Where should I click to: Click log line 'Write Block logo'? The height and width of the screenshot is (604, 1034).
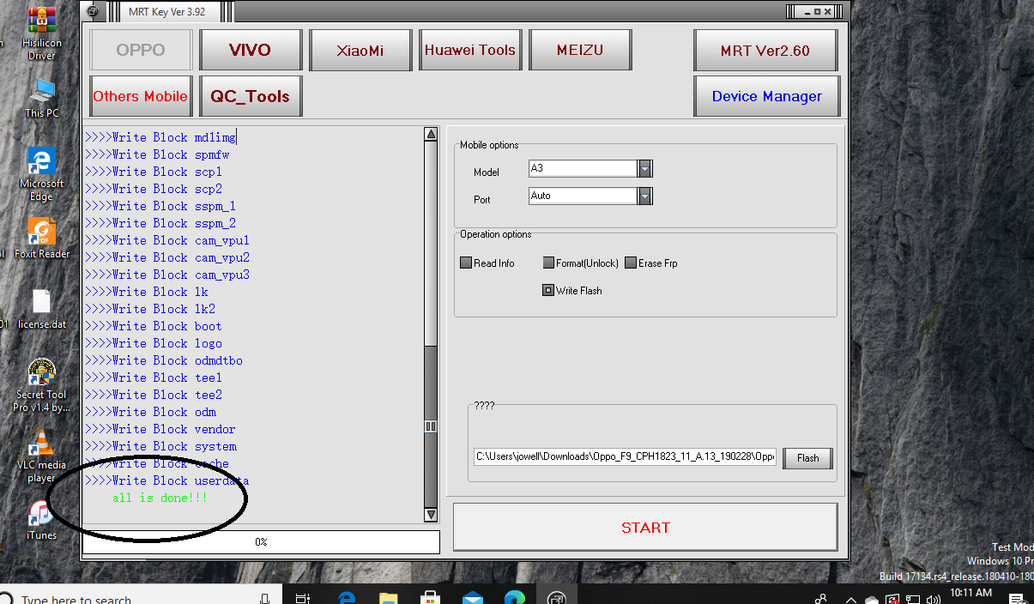click(154, 343)
